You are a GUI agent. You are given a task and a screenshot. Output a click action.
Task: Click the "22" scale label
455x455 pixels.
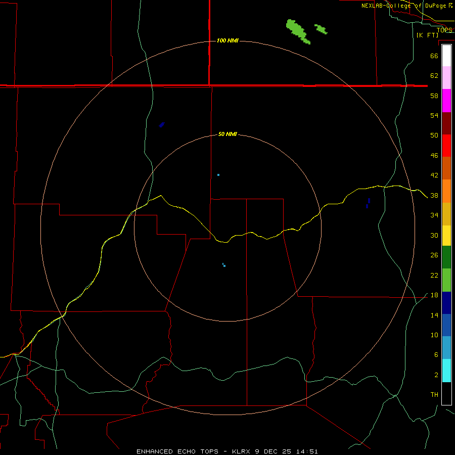[x=434, y=276]
